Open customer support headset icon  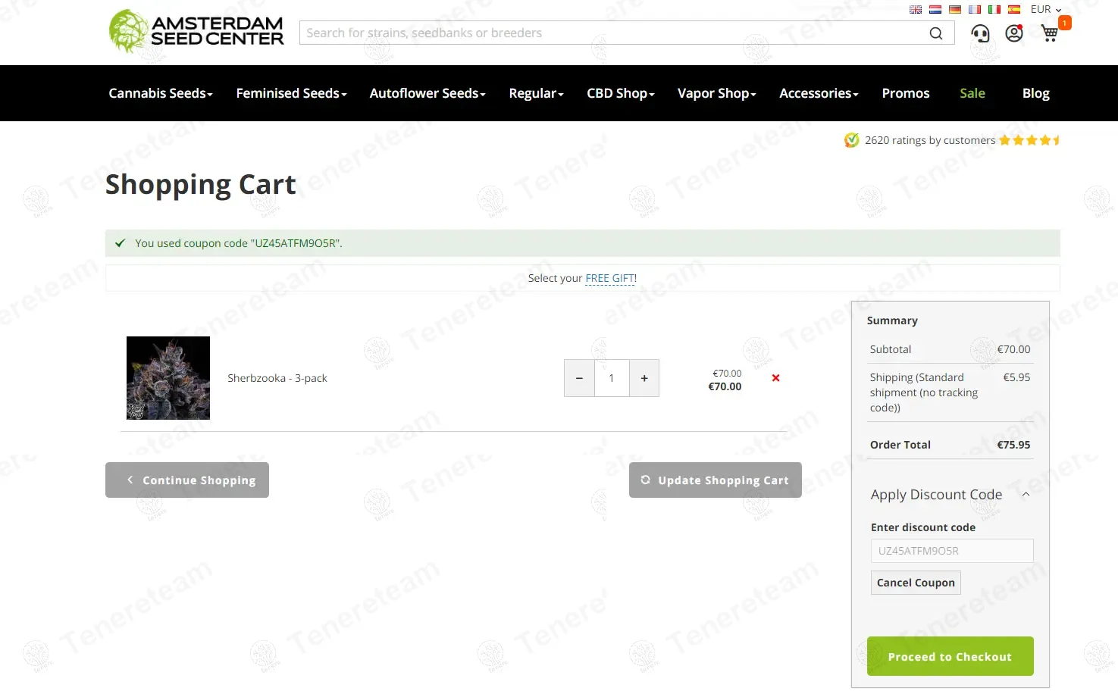click(980, 33)
